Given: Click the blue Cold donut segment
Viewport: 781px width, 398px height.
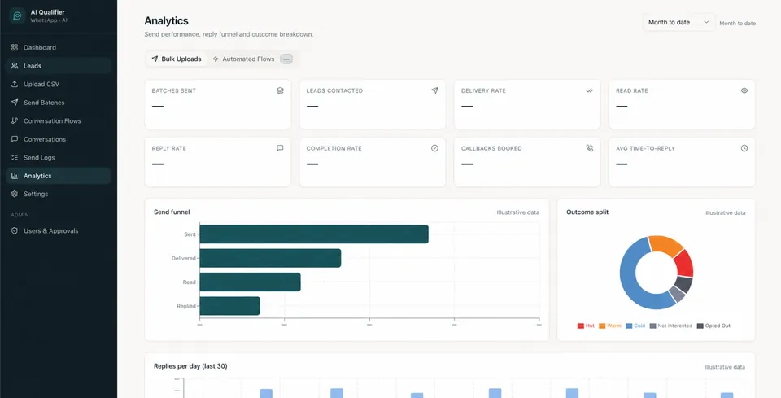Looking at the screenshot, I should [630, 279].
